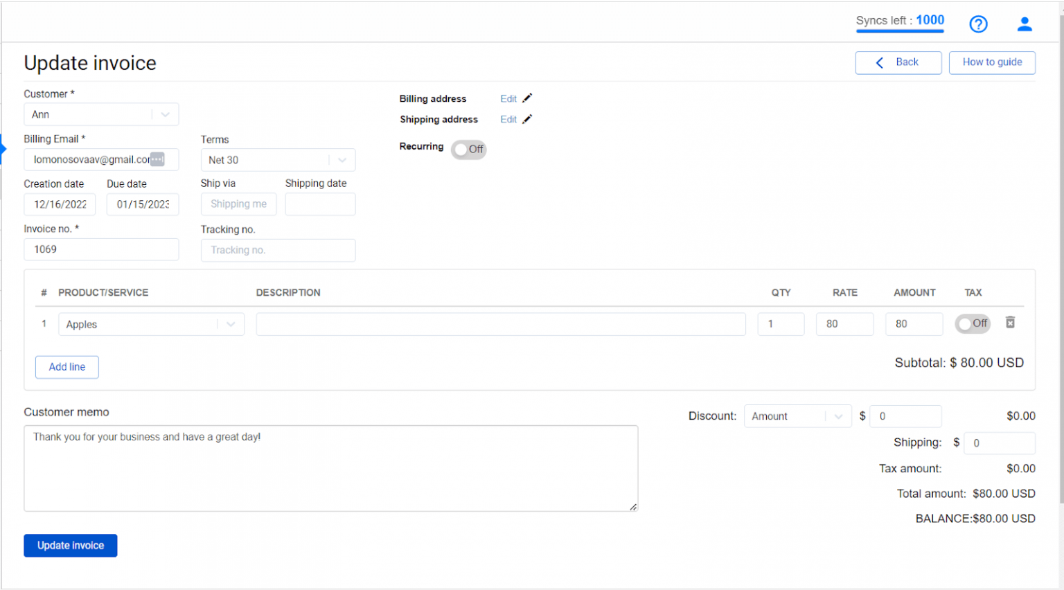Open the Terms dropdown showing Net 30
The width and height of the screenshot is (1064, 590).
(342, 160)
